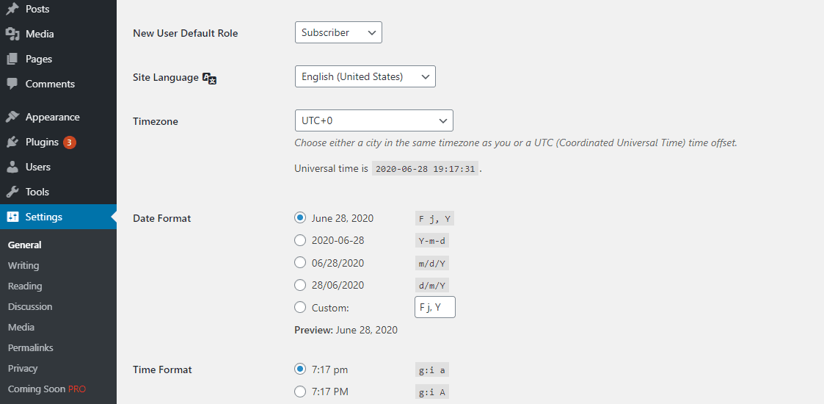Click the Comments speech bubble icon
The height and width of the screenshot is (404, 824).
[12, 84]
